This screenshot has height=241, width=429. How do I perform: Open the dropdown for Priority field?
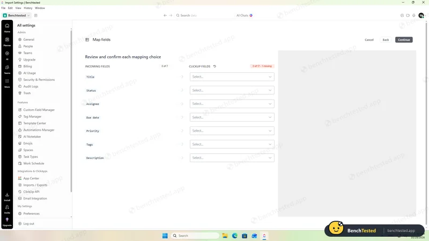click(x=232, y=131)
